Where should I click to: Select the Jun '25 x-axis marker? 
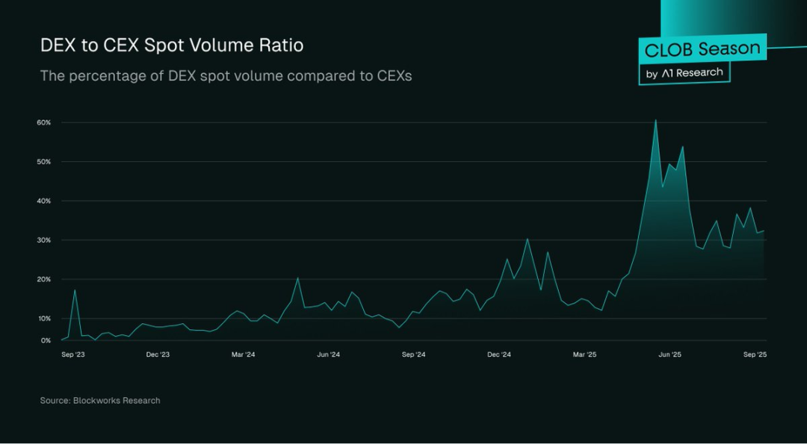(670, 355)
